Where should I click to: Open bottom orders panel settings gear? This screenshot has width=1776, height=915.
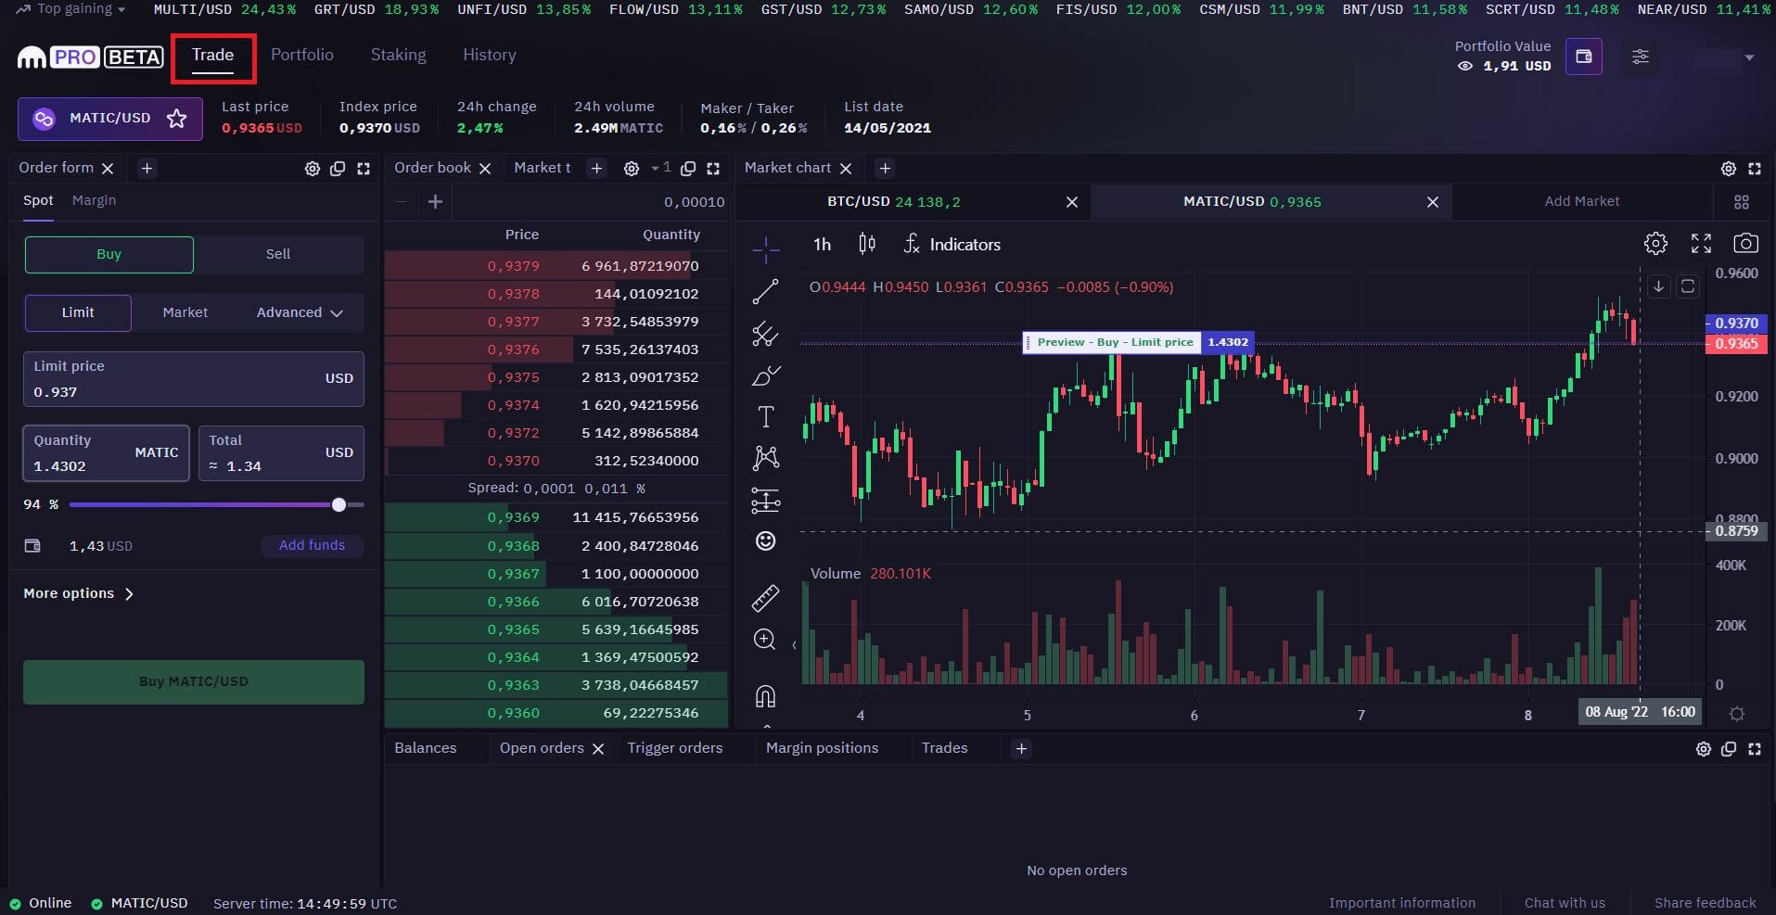click(x=1704, y=749)
